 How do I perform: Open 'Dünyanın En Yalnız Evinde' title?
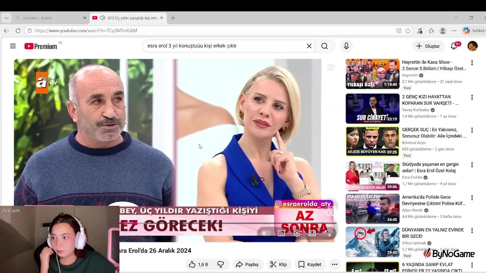pyautogui.click(x=433, y=233)
